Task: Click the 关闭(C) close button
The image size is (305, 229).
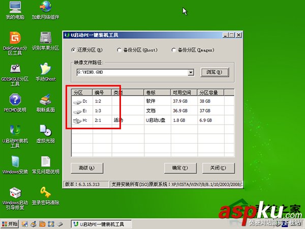Action: [218, 168]
